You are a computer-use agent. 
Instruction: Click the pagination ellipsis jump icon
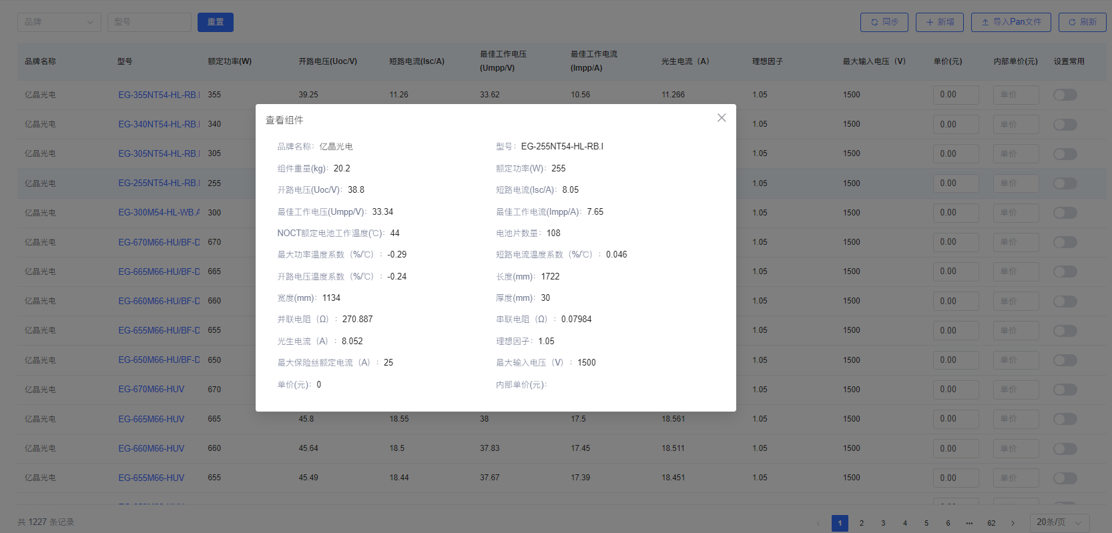tap(970, 523)
